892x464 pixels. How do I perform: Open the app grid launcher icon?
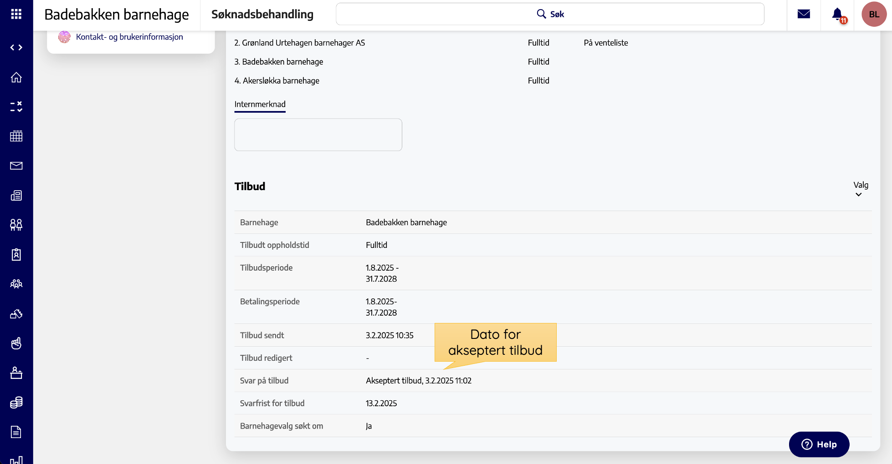[16, 14]
